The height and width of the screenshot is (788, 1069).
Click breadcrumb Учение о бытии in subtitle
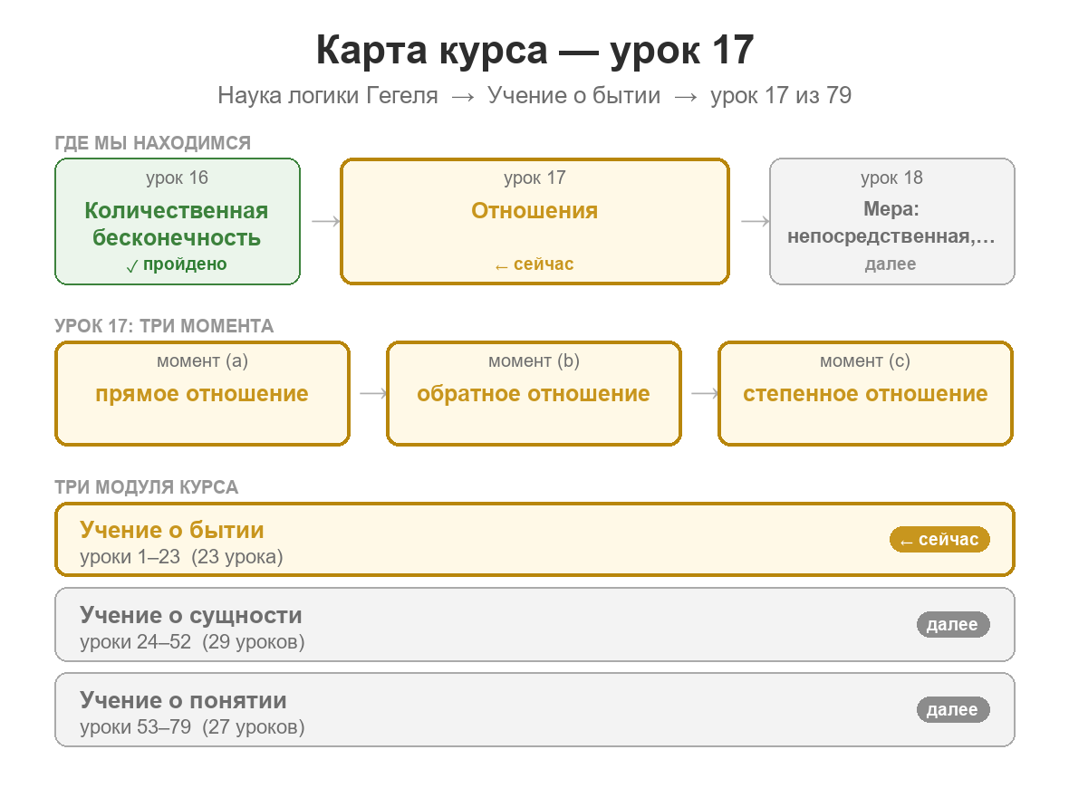[574, 95]
